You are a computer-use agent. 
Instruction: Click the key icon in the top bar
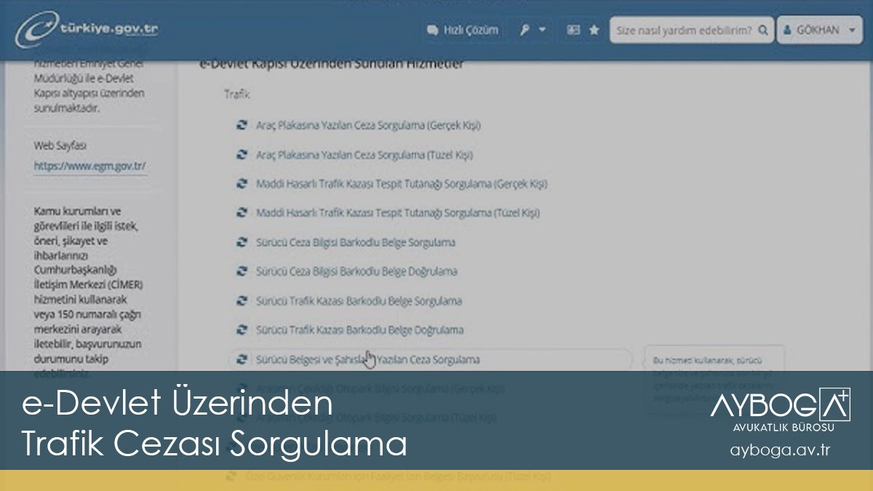click(525, 30)
